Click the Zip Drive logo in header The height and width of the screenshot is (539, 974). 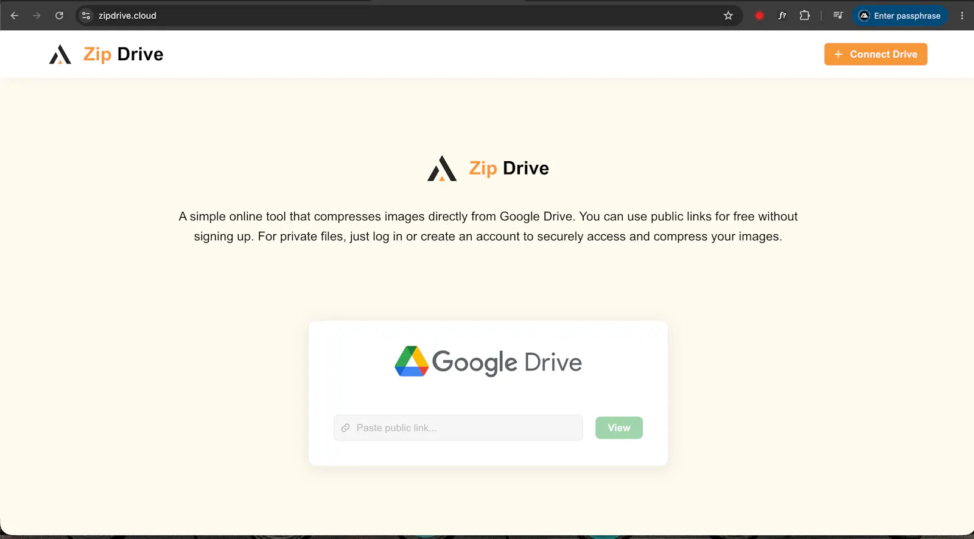pyautogui.click(x=60, y=54)
